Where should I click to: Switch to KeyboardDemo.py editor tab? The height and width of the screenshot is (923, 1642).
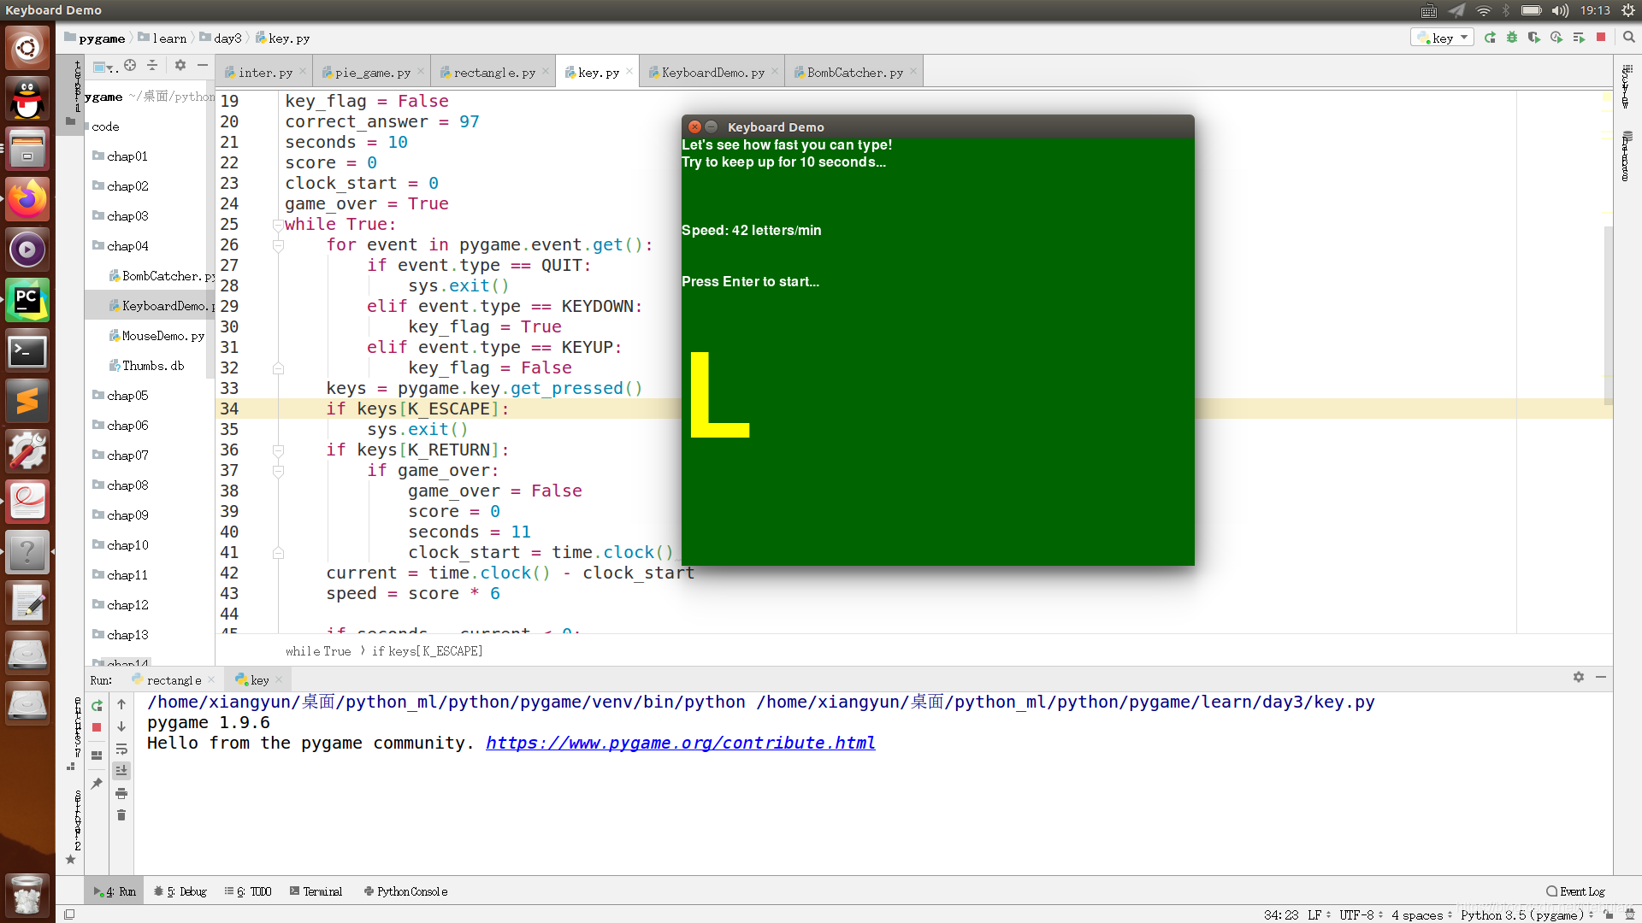[712, 73]
